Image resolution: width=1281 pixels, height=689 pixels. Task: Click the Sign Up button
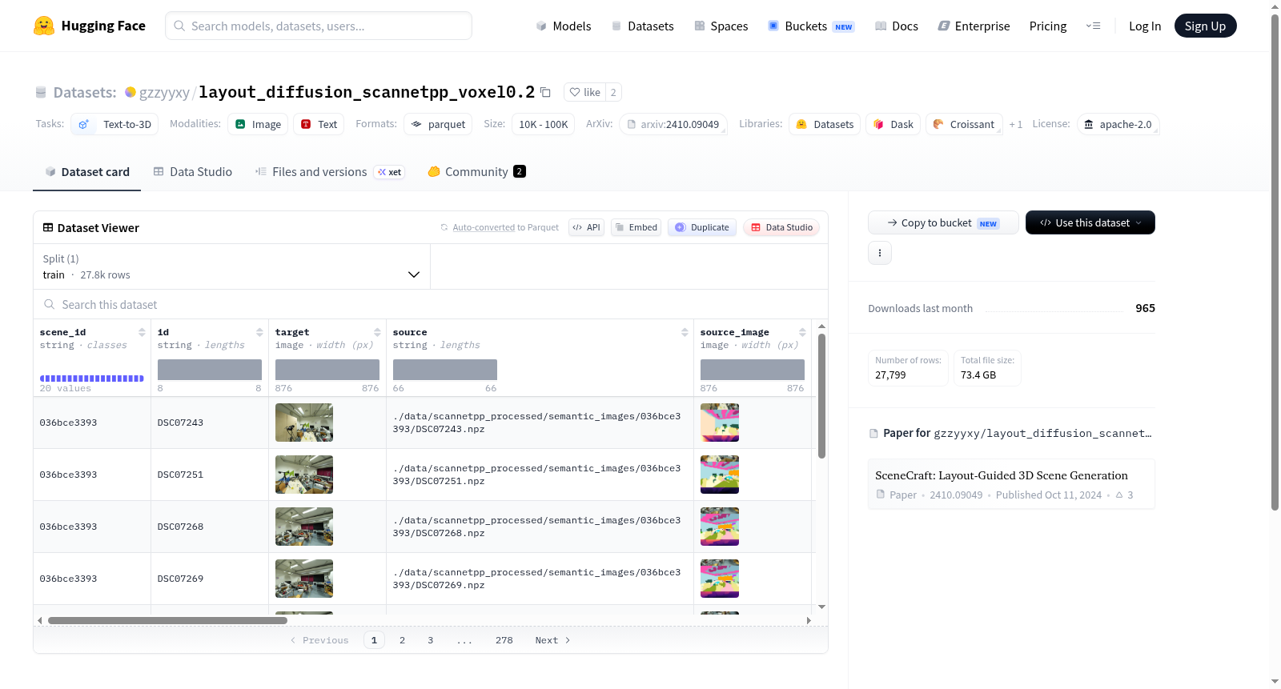tap(1205, 26)
